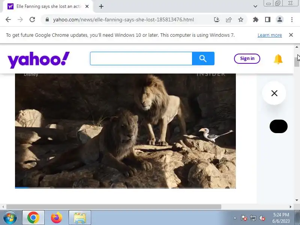The width and height of the screenshot is (300, 225).
Task: Expand the tab search chevron
Action: click(255, 6)
